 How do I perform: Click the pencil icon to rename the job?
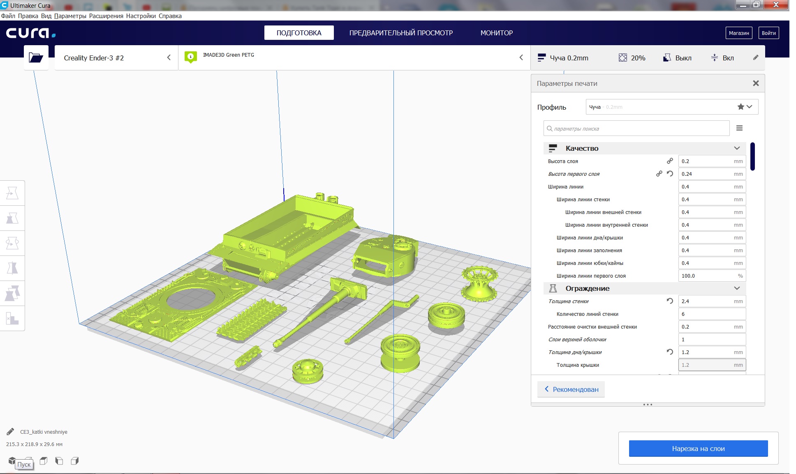pos(10,432)
